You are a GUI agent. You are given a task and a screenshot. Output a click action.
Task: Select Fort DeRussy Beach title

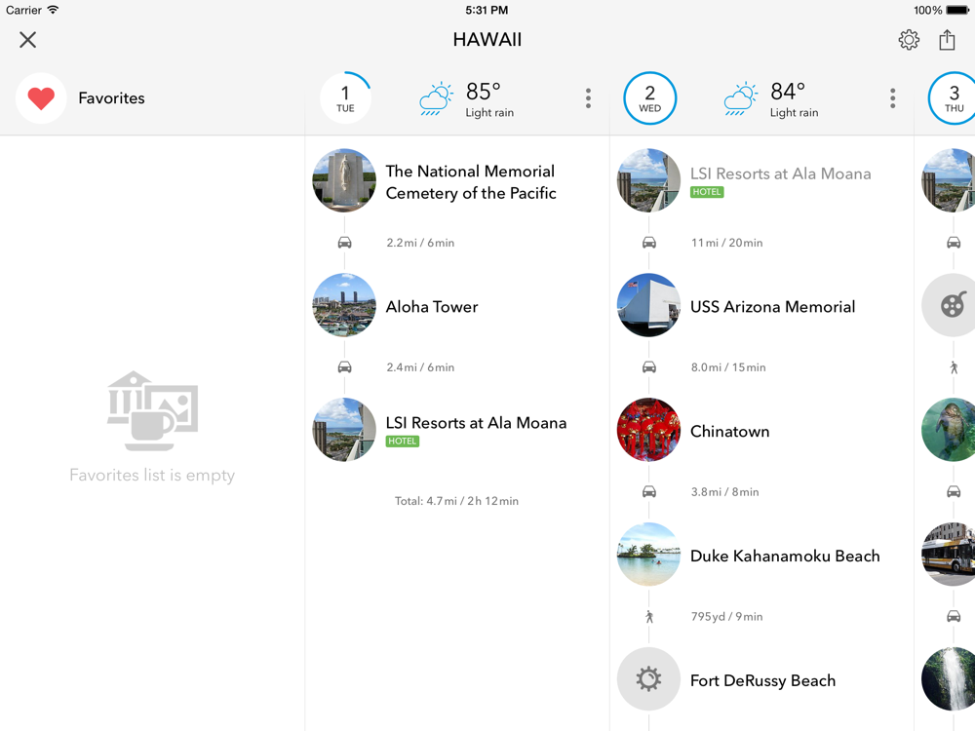tap(763, 680)
